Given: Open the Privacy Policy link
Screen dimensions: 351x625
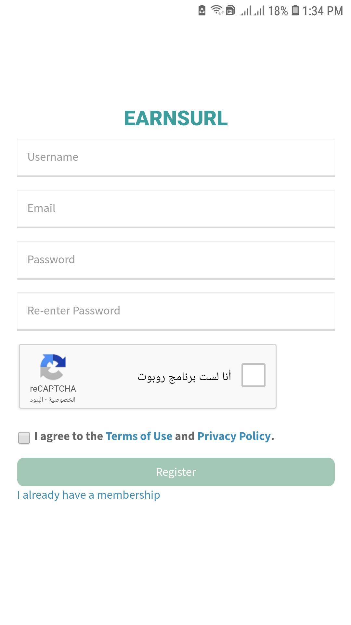Looking at the screenshot, I should click(x=234, y=436).
